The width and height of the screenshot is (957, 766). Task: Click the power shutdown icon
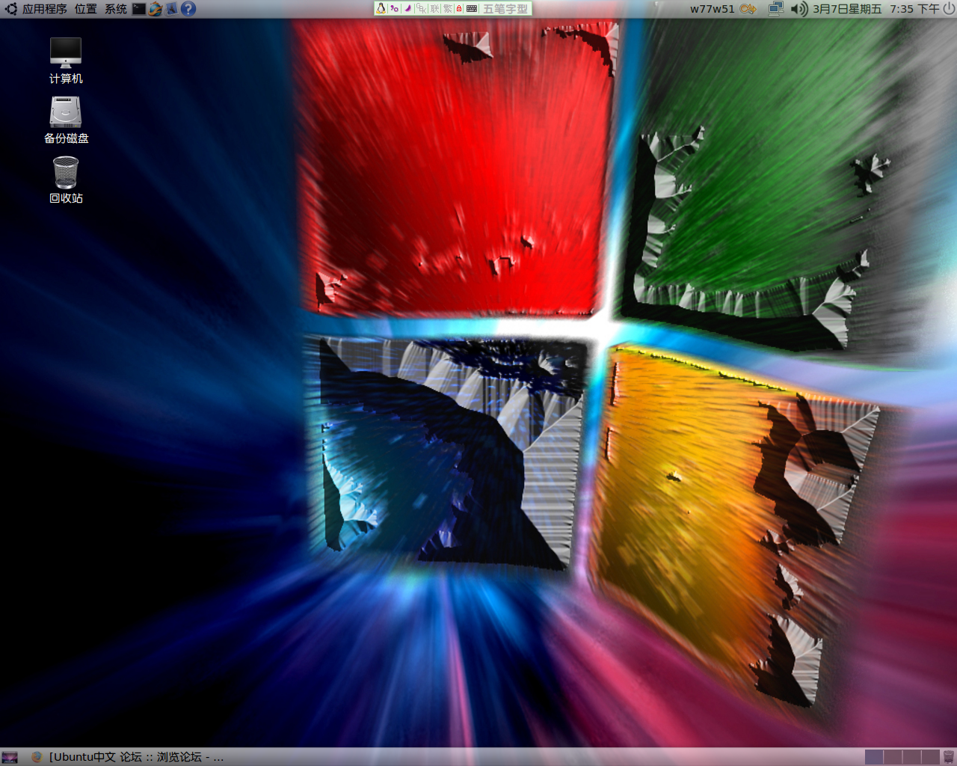pos(949,9)
